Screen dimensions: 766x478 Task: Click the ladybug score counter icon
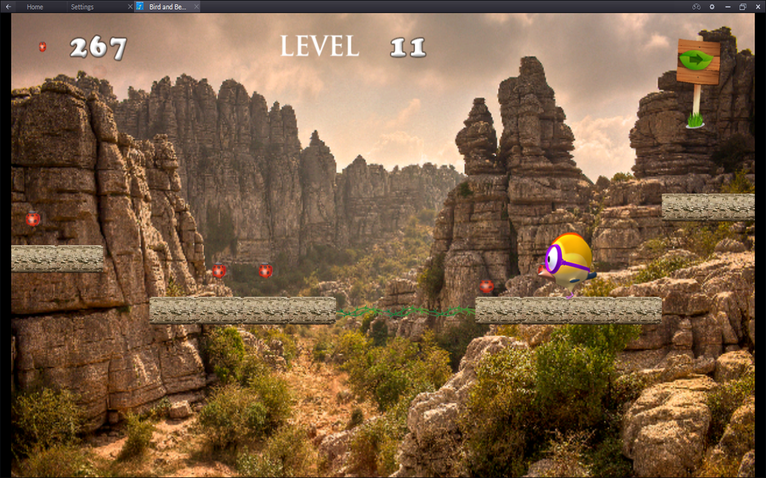[x=42, y=47]
